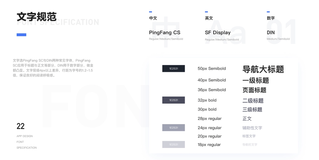Click the 数字 category label
This screenshot has width=319, height=160.
tap(271, 18)
